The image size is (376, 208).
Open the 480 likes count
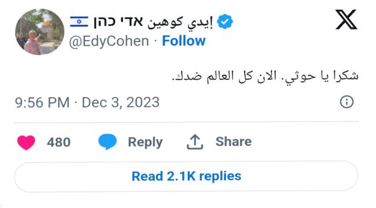coord(58,142)
